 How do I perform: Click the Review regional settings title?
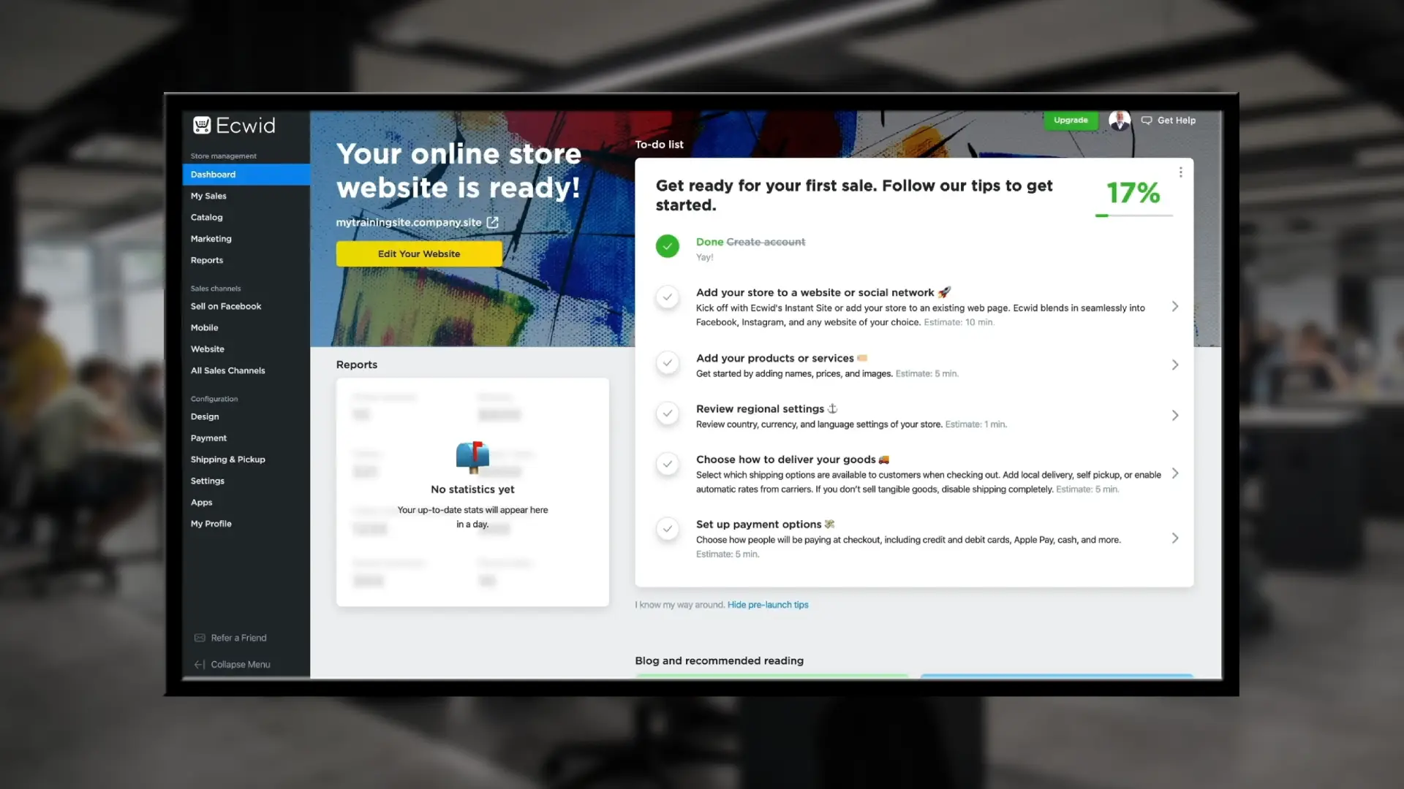pos(760,409)
